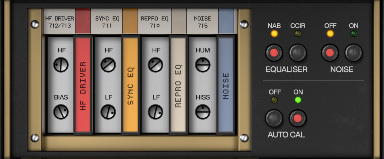Click the NOISE 715 header label
Viewport: 384px width, 159px height.
tap(202, 21)
